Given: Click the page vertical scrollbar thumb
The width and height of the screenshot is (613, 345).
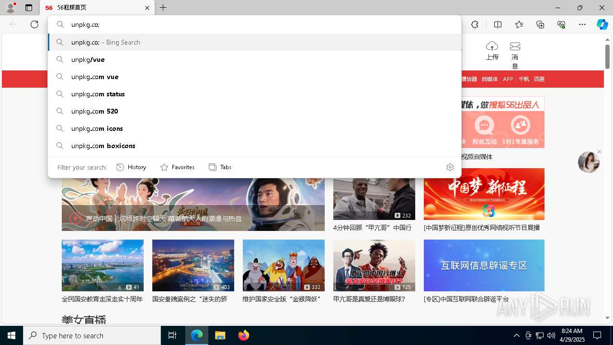Looking at the screenshot, I should (x=607, y=57).
